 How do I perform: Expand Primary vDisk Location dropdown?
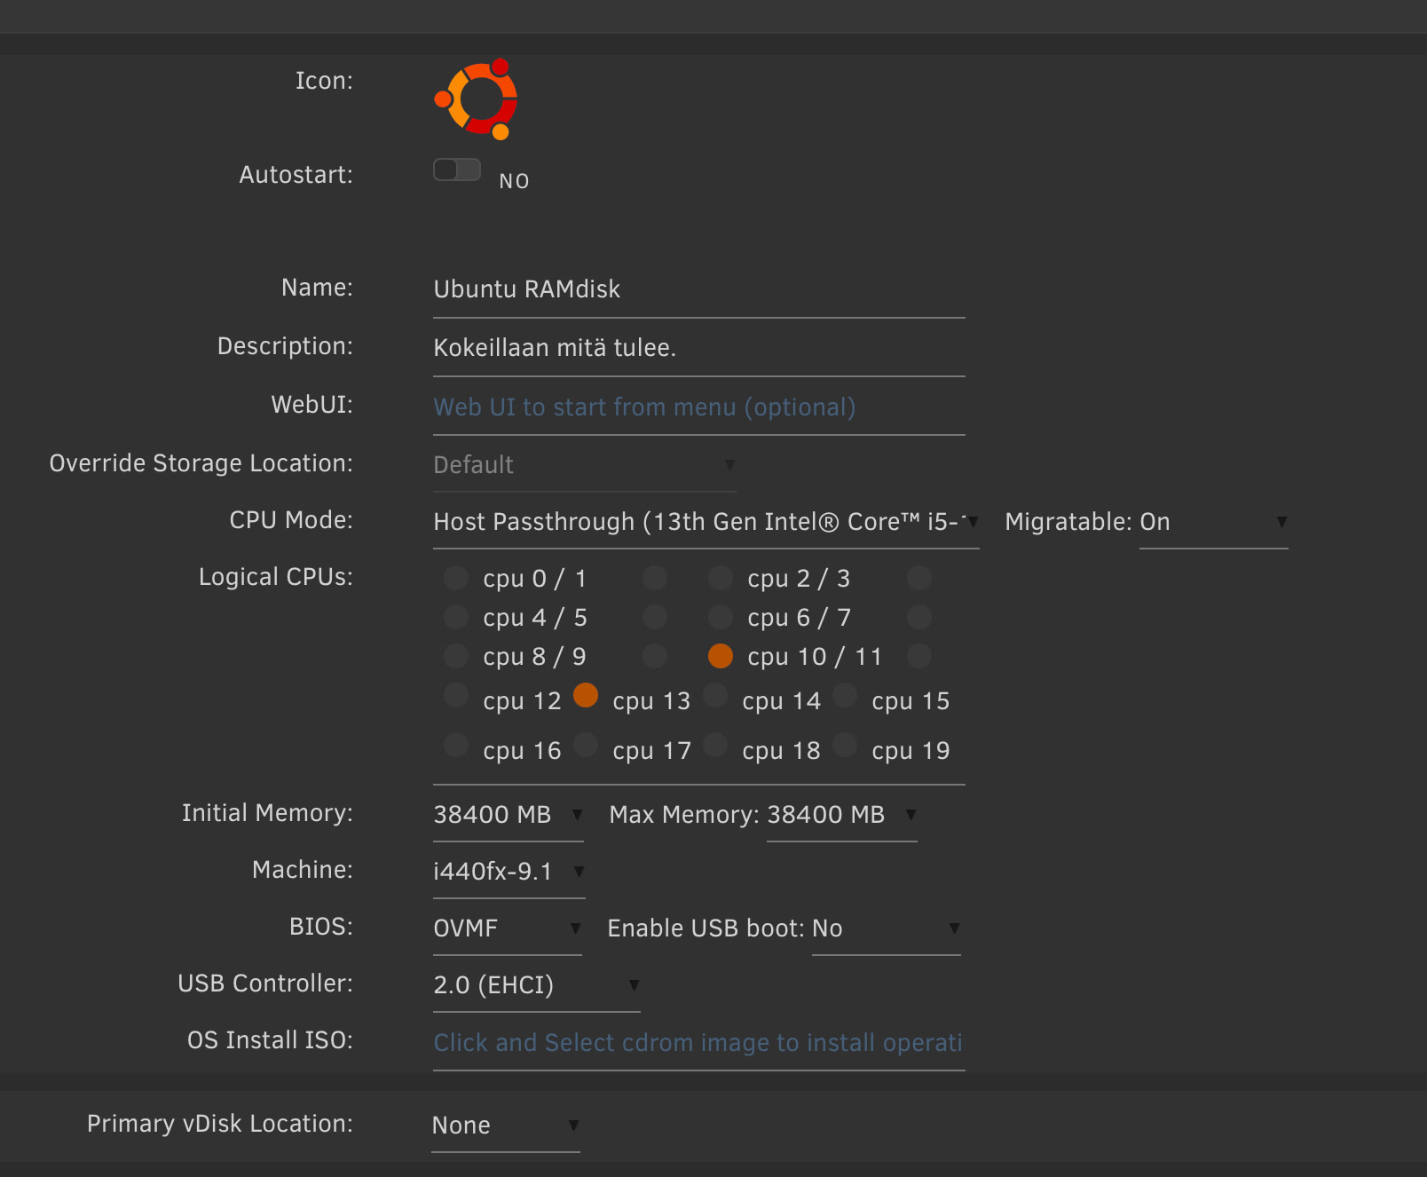tap(505, 1126)
